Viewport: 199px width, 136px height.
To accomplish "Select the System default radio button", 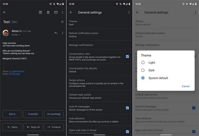I will [x=143, y=78].
